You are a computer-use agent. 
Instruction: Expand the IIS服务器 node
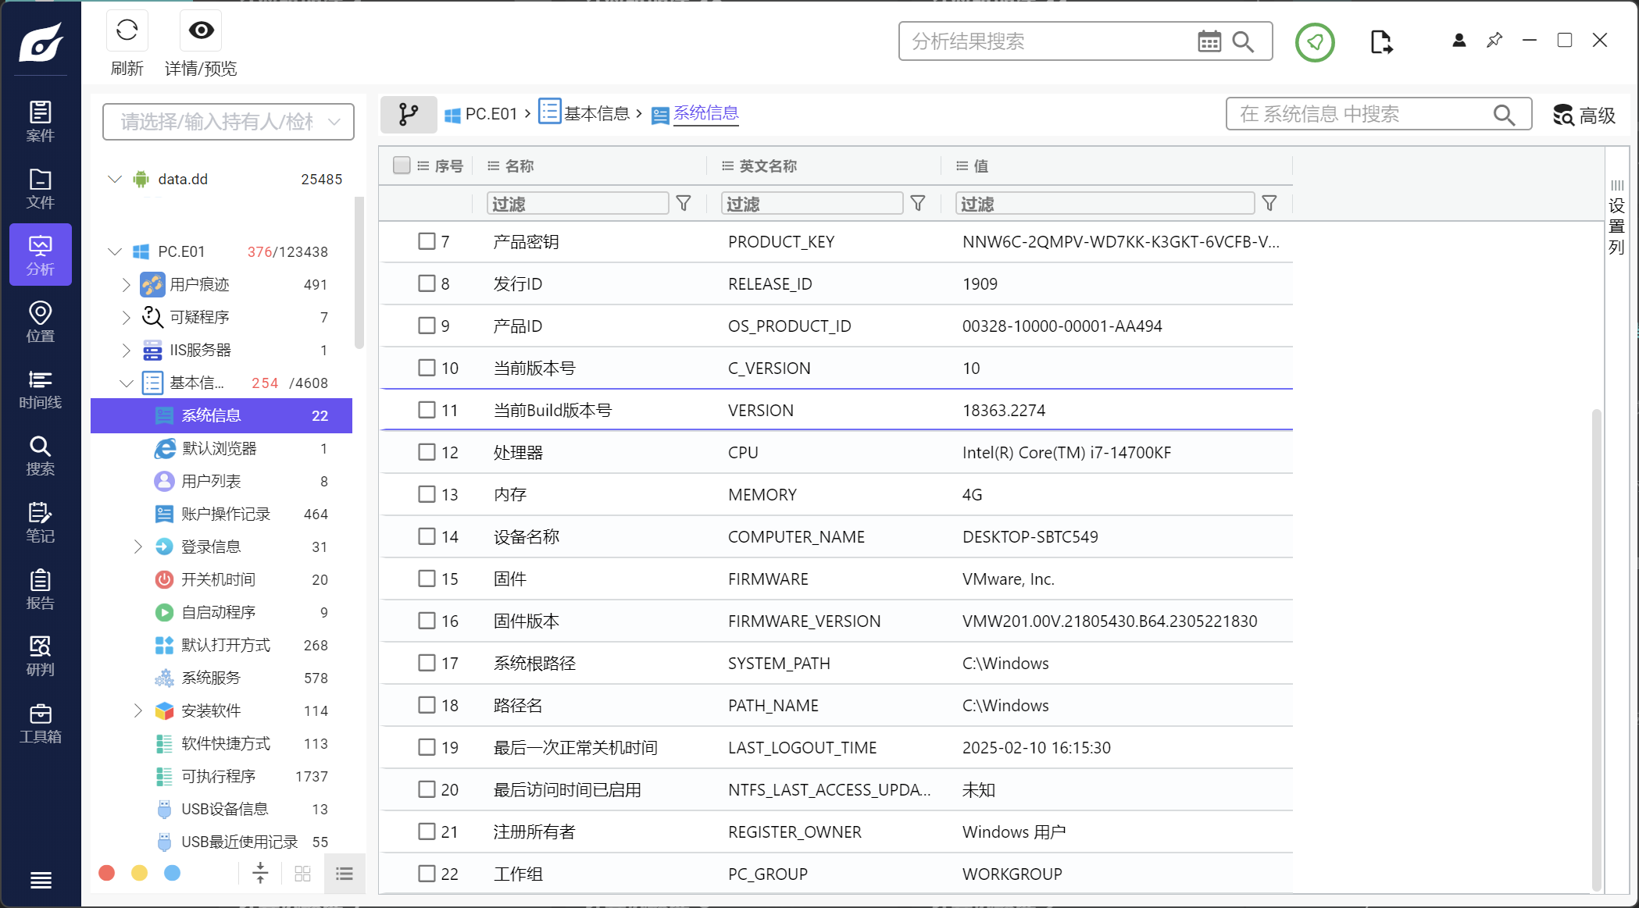click(126, 351)
